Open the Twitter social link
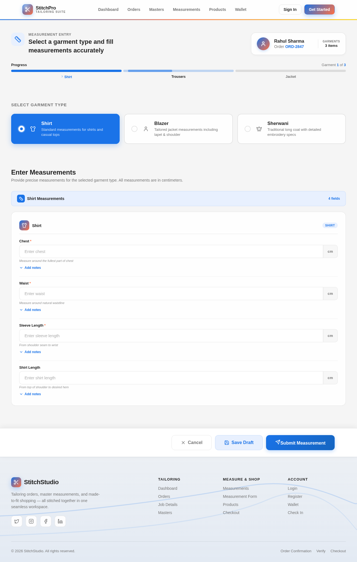357x562 pixels. pos(17,521)
